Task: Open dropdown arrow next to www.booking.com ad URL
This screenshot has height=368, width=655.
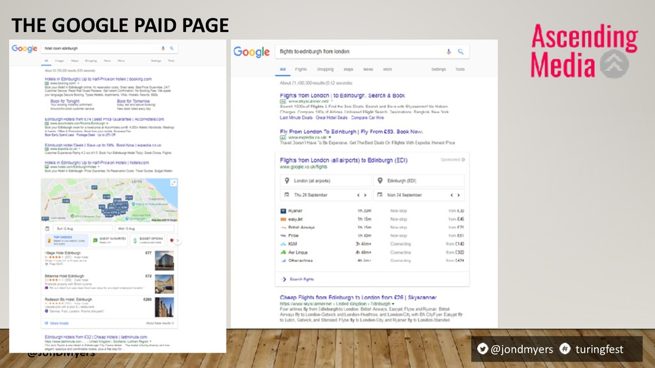Action: [78, 84]
